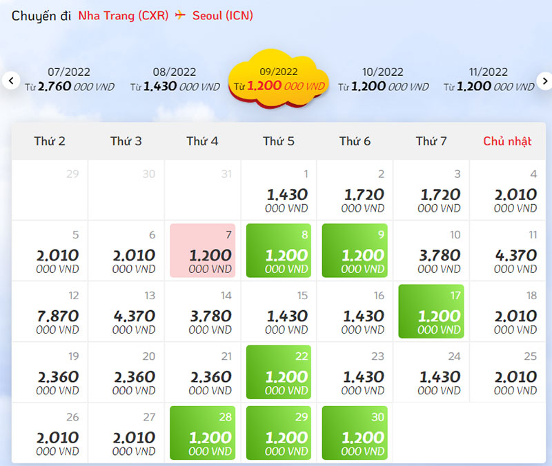Choose September 6 fare 2.010
The height and width of the screenshot is (466, 552).
pyautogui.click(x=126, y=251)
